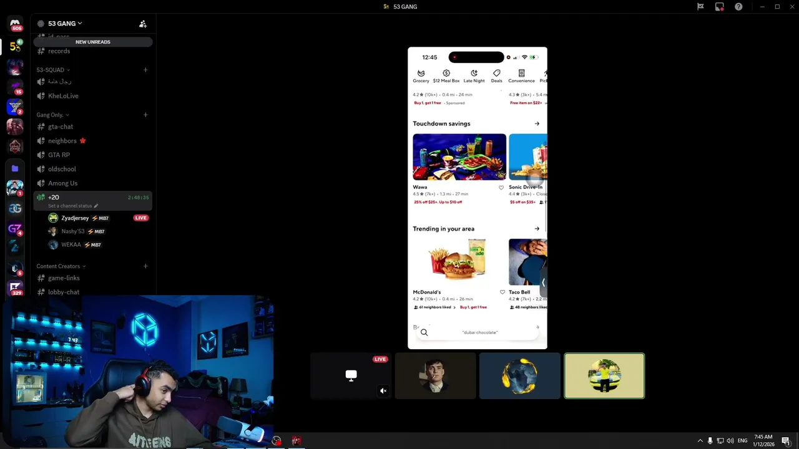The image size is (799, 449).
Task: Open Discord direct messages home icon
Action: (15, 24)
